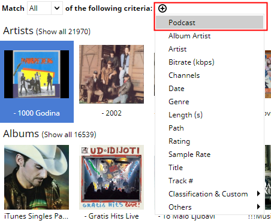Pick Rating from criteria list

tap(209, 141)
